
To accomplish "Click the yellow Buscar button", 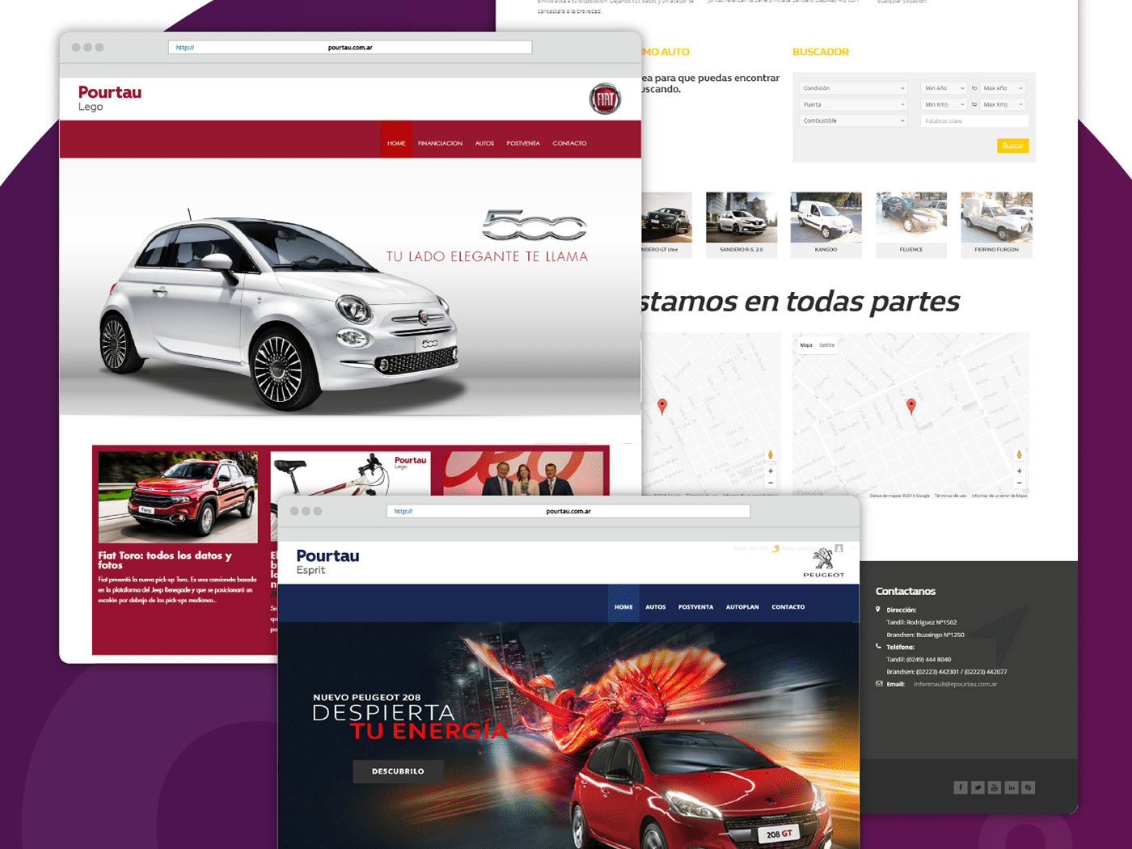I will click(x=1012, y=146).
